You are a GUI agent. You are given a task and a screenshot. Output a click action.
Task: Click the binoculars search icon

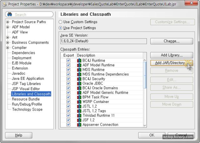pyautogui.click(x=10, y=14)
